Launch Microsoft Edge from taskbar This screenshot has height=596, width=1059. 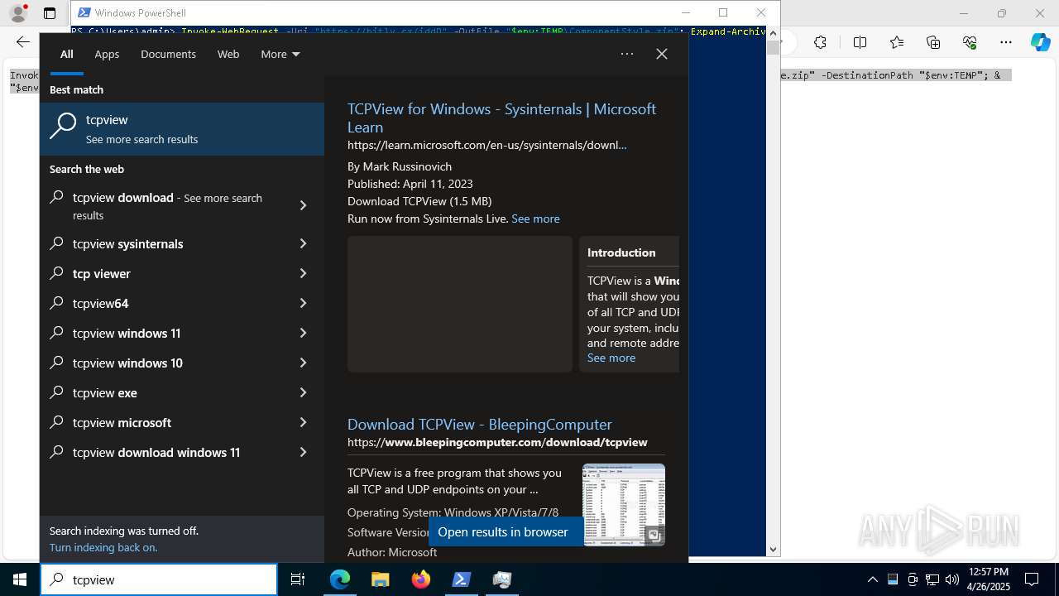340,579
